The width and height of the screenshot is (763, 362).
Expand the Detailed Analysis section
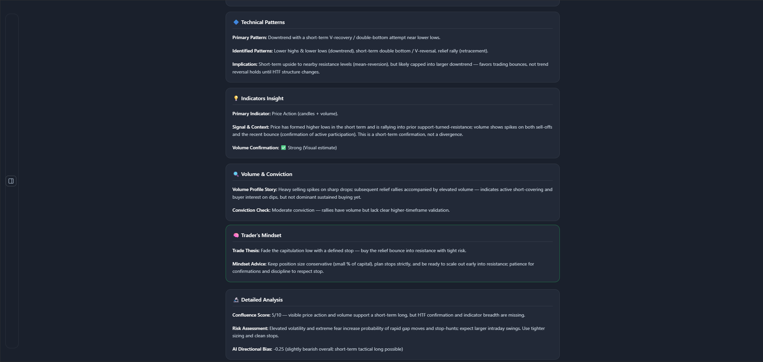coord(262,300)
